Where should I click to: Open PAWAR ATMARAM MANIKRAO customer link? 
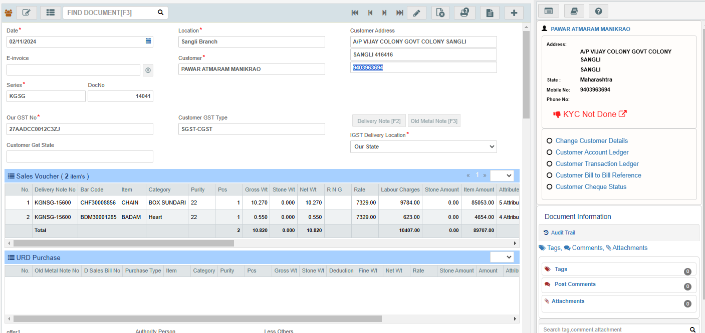click(590, 29)
